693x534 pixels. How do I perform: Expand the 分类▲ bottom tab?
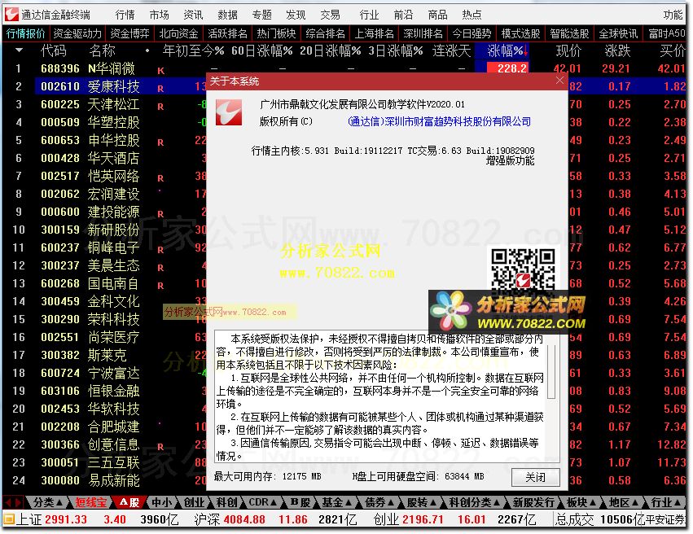[x=48, y=502]
